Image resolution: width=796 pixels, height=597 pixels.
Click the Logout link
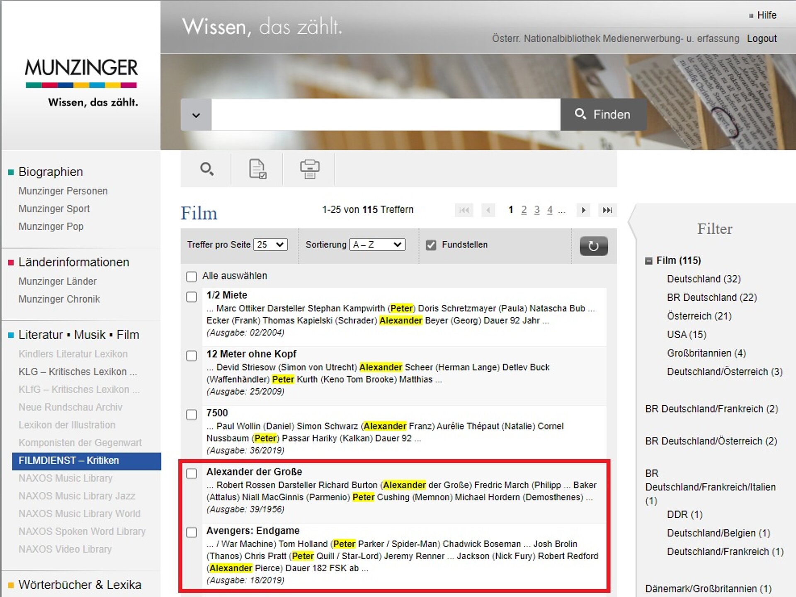(762, 39)
